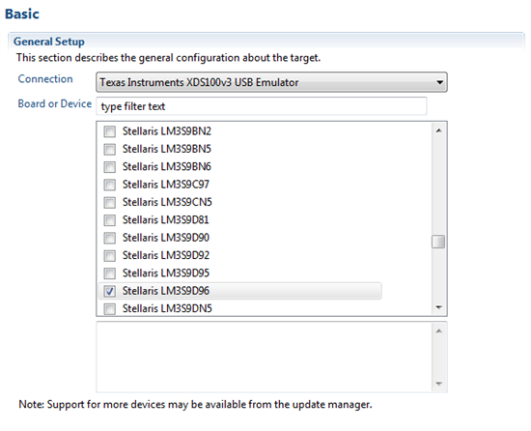Click the Stellaris LM3S9D96 label text
531x431 pixels.
[166, 291]
